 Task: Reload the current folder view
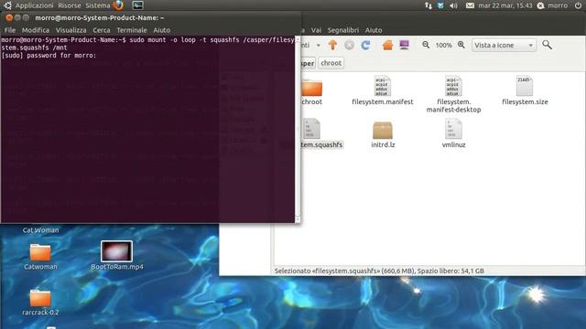pos(365,45)
